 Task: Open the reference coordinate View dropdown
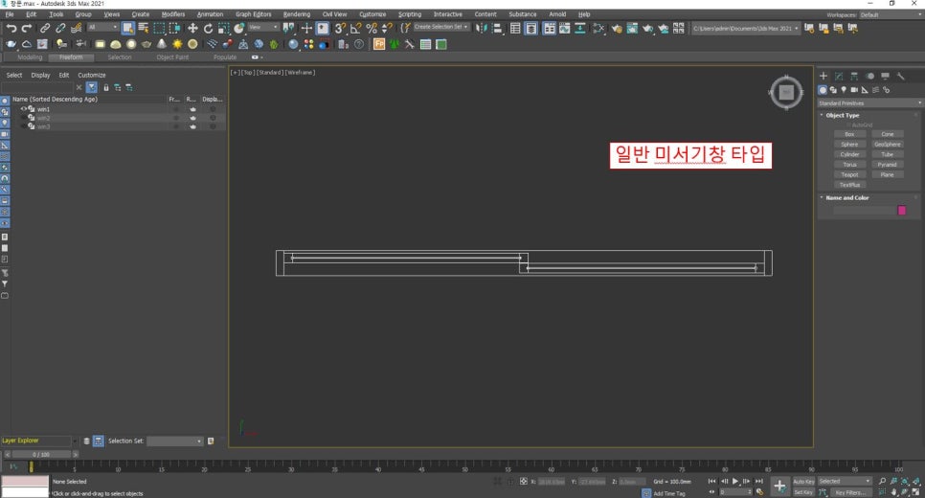point(263,27)
